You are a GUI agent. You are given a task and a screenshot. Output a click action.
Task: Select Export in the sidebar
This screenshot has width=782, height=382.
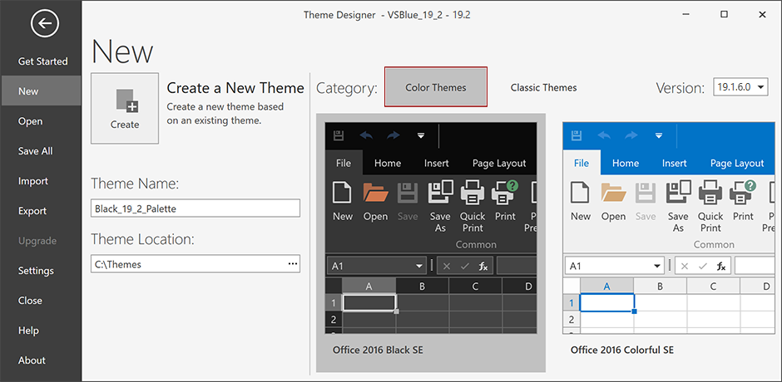[x=41, y=211]
